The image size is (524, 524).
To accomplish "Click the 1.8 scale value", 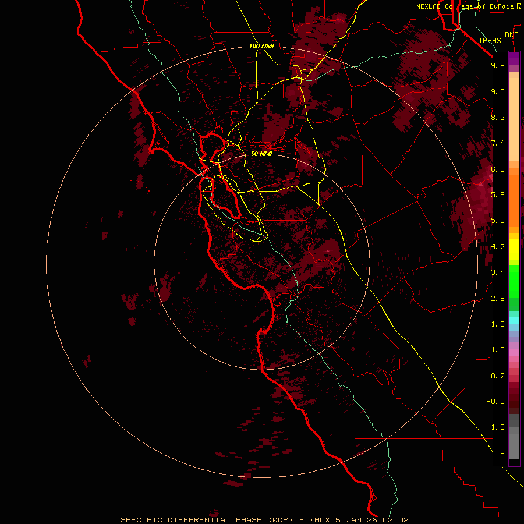I will click(x=498, y=324).
